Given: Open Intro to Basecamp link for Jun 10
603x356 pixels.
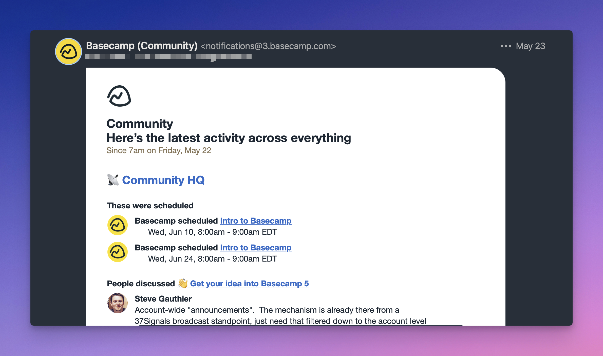Looking at the screenshot, I should pos(256,221).
